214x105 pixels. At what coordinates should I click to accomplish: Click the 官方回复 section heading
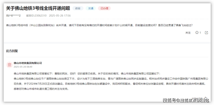tap(12, 51)
